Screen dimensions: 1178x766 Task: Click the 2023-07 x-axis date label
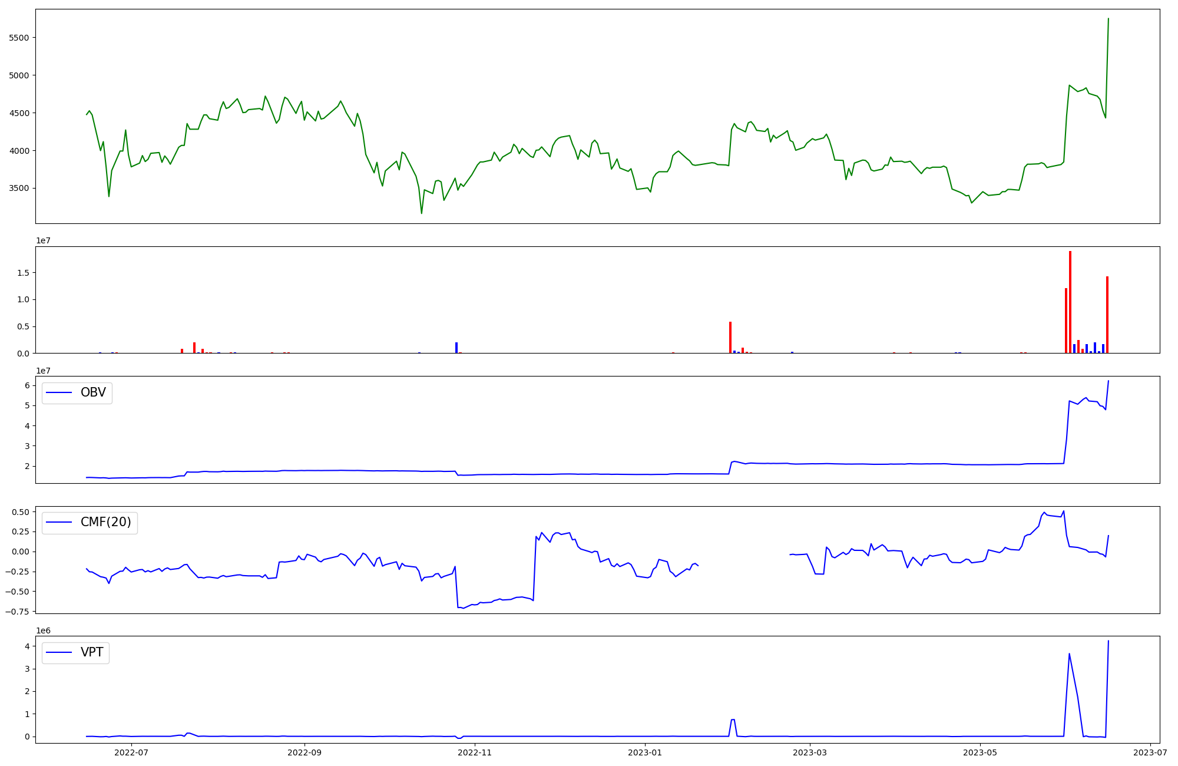point(1150,752)
